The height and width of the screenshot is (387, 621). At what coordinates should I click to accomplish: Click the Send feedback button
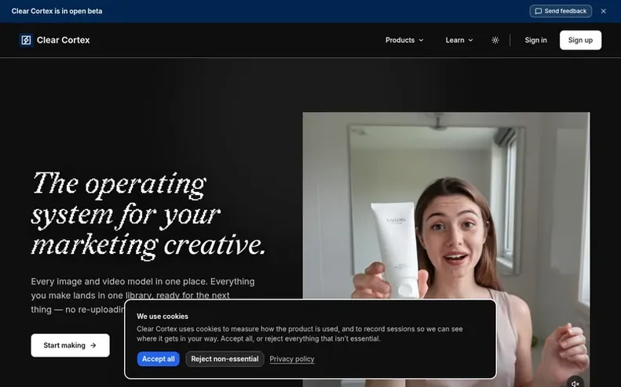tap(561, 11)
